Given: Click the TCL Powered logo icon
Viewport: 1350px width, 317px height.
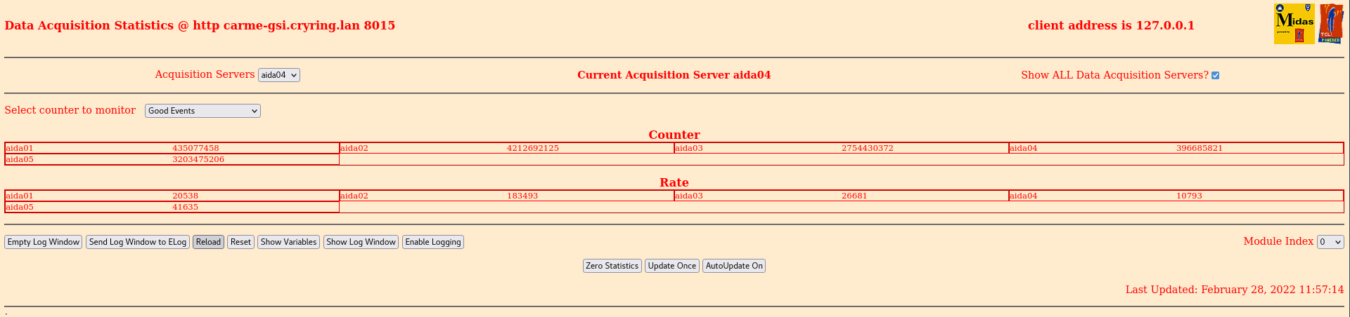Looking at the screenshot, I should point(1331,24).
